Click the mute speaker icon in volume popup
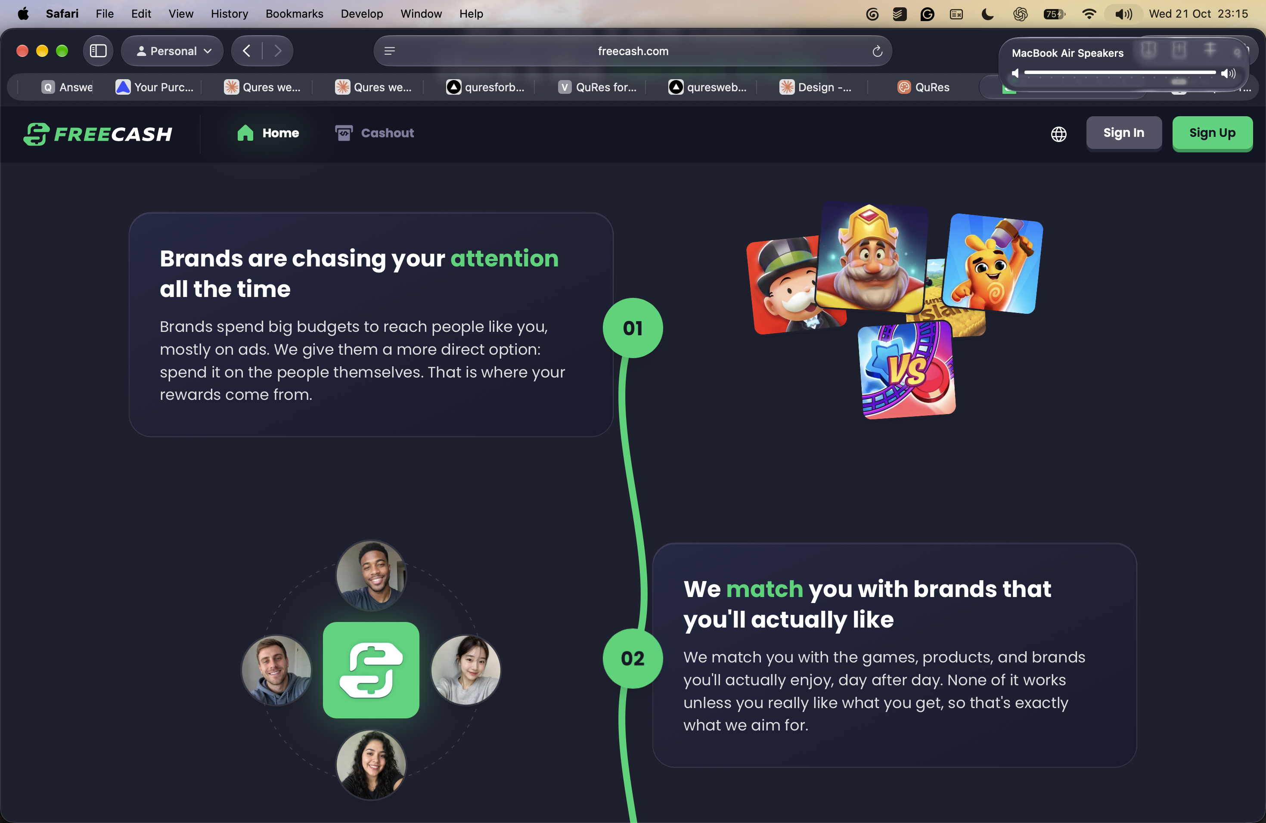This screenshot has height=823, width=1266. click(1015, 73)
